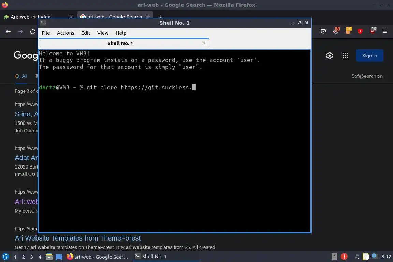Click the terminal command line with git clone
Screen dimensions: 393x262
117,87
